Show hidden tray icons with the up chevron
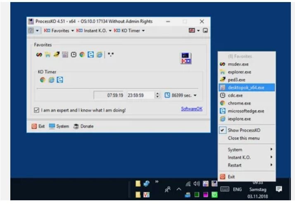The image size is (295, 204). (179, 189)
